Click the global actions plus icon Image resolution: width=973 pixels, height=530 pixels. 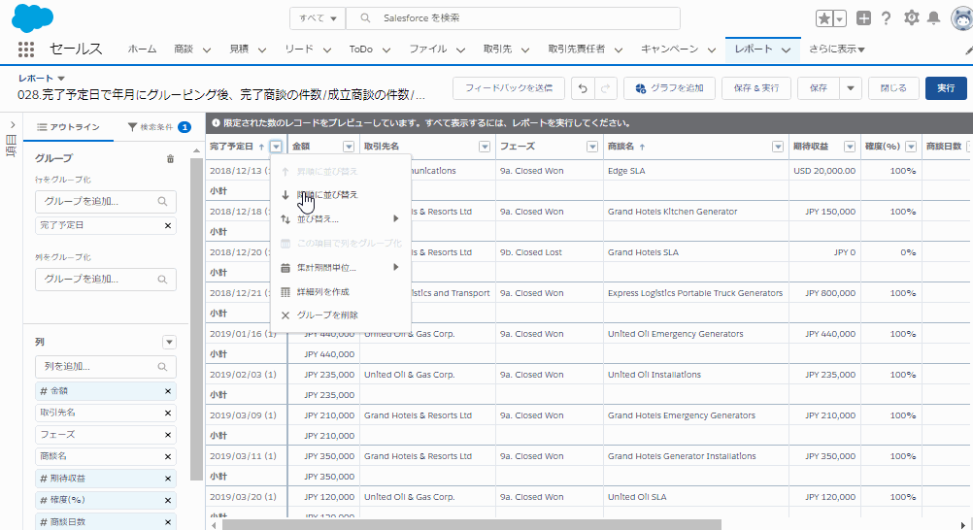click(863, 18)
